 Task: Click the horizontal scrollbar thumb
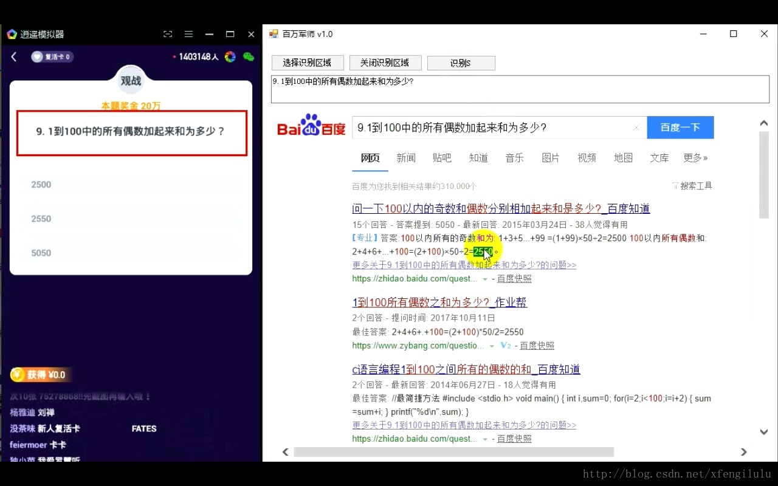(454, 452)
